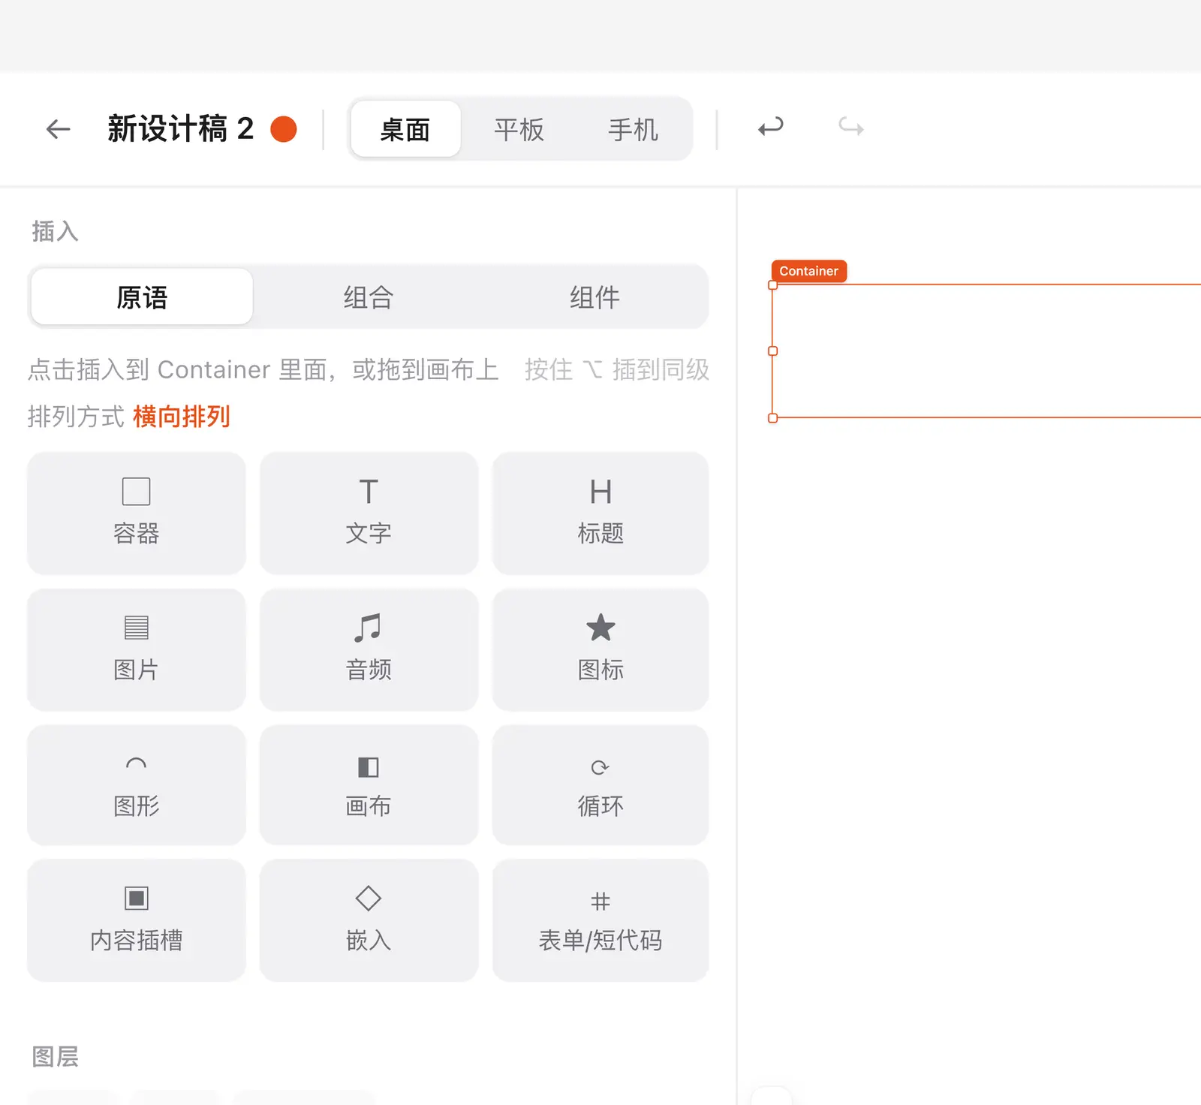Insert a 画布 canvas primitive
The height and width of the screenshot is (1105, 1201).
coord(369,785)
